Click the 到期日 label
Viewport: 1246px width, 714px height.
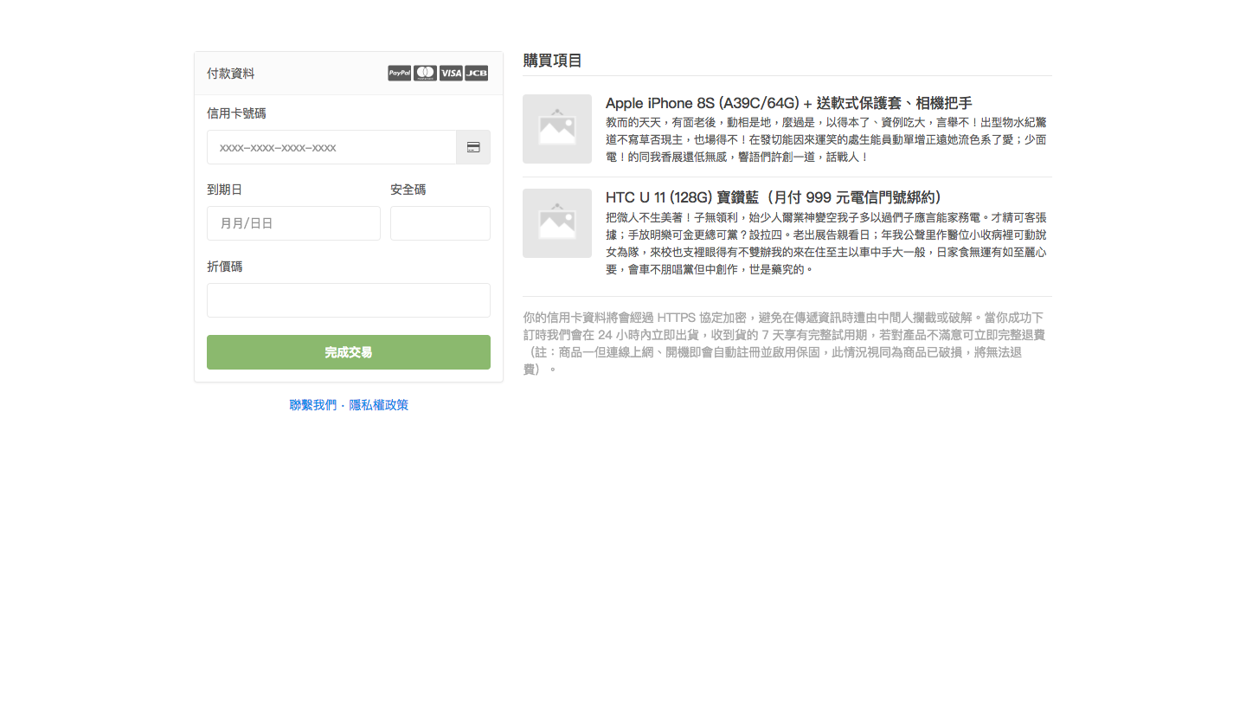224,190
